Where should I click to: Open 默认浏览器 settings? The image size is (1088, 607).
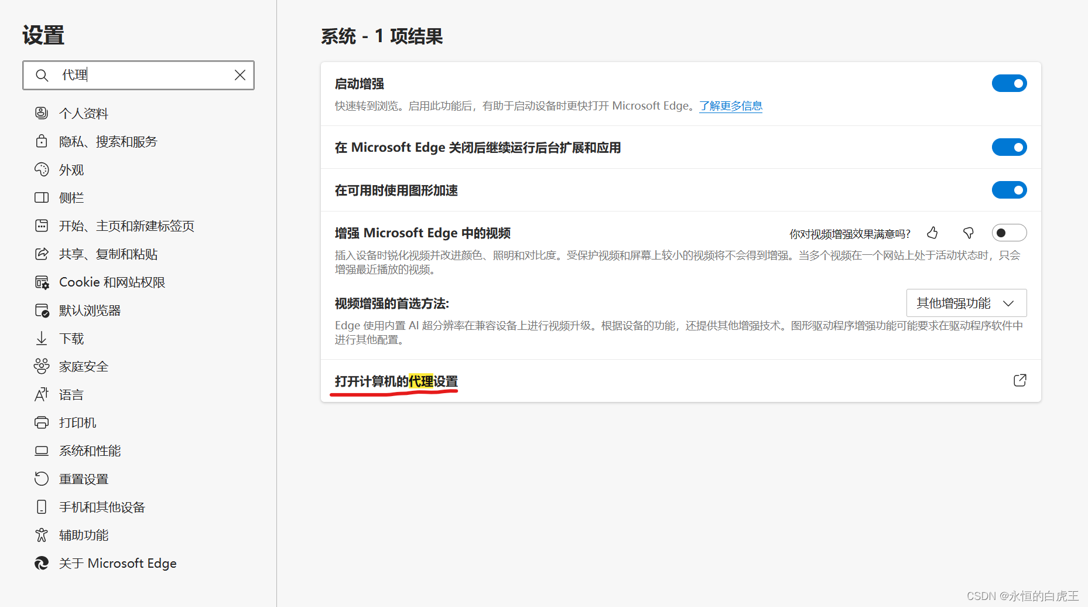point(90,310)
